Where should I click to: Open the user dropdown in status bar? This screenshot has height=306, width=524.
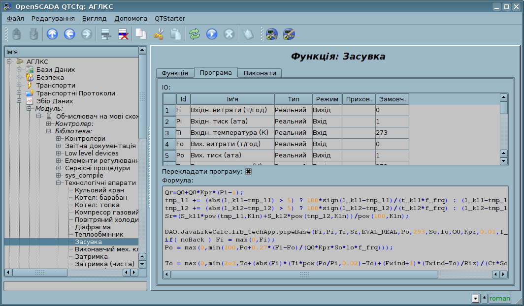(475, 298)
